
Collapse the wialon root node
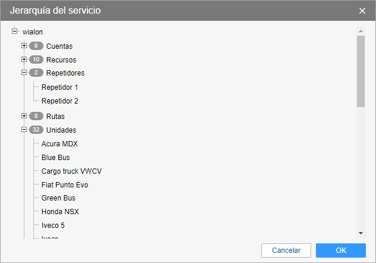tap(14, 31)
